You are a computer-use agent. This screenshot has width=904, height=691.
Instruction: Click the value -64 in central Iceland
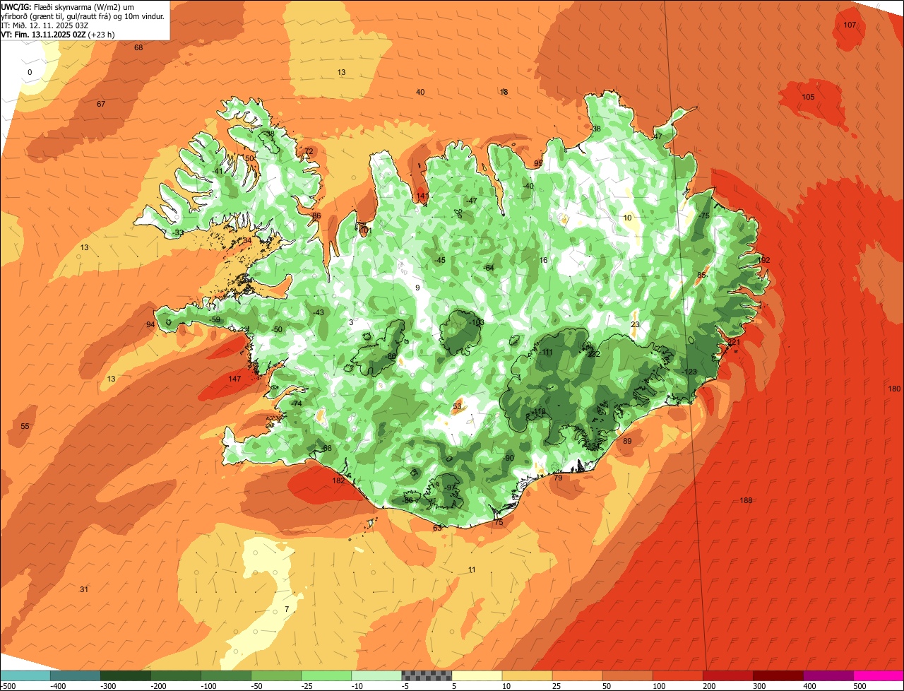(488, 267)
